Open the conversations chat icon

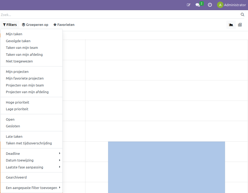(198, 5)
